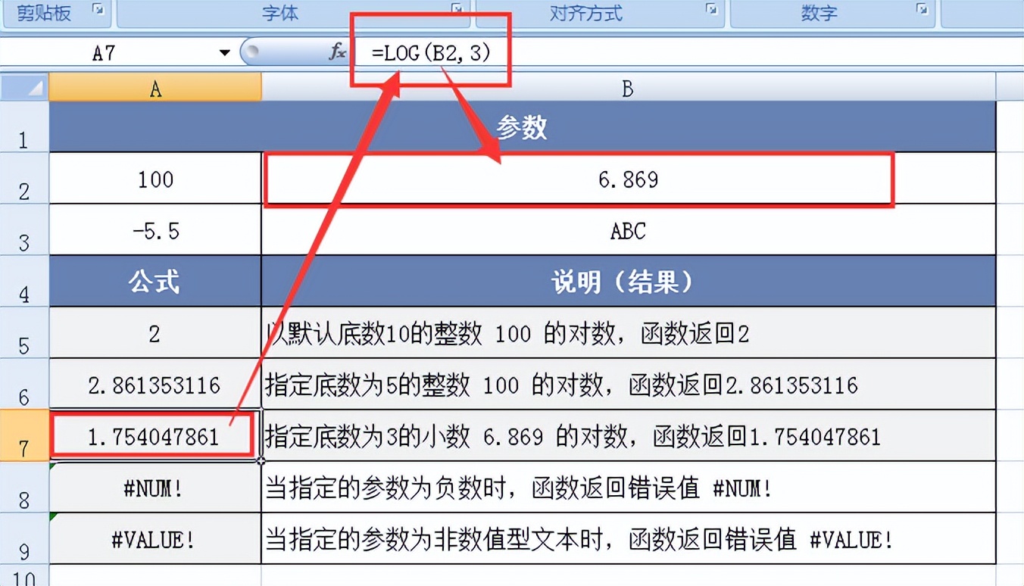Click the Select All corner triangle

click(x=25, y=89)
